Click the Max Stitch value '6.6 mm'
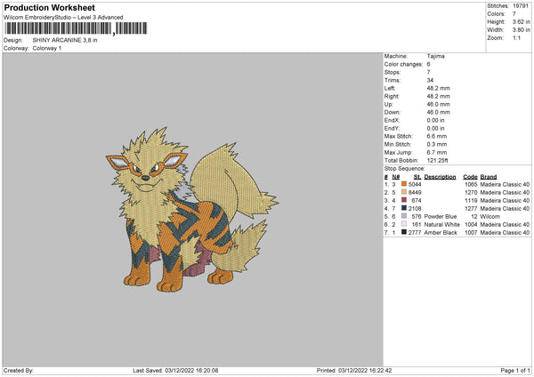 [x=437, y=136]
